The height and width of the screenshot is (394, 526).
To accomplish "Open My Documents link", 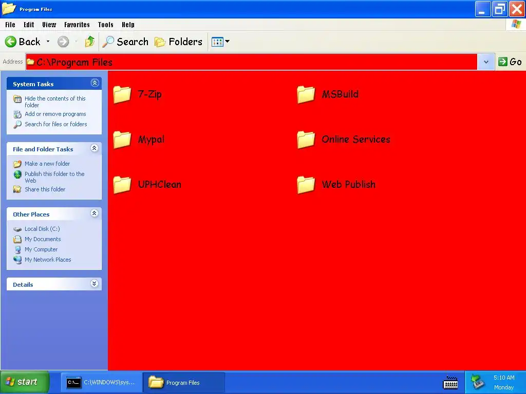I will tap(43, 239).
